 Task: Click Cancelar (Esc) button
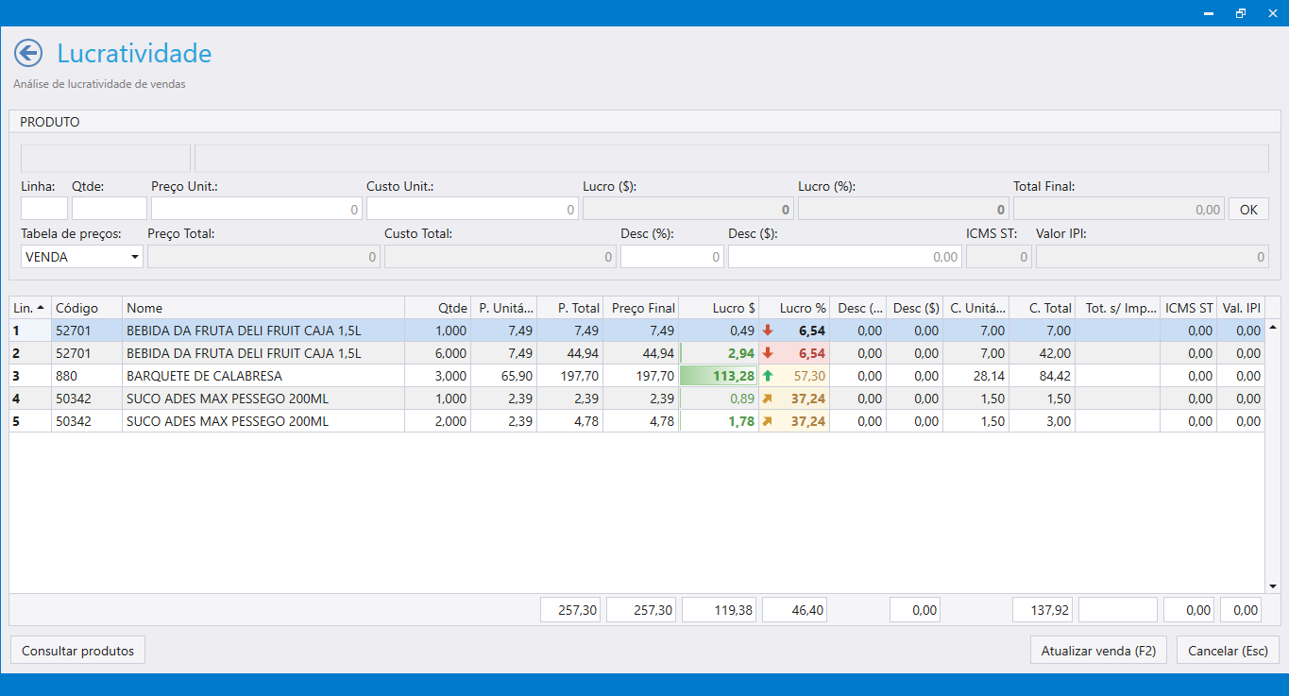click(1228, 651)
